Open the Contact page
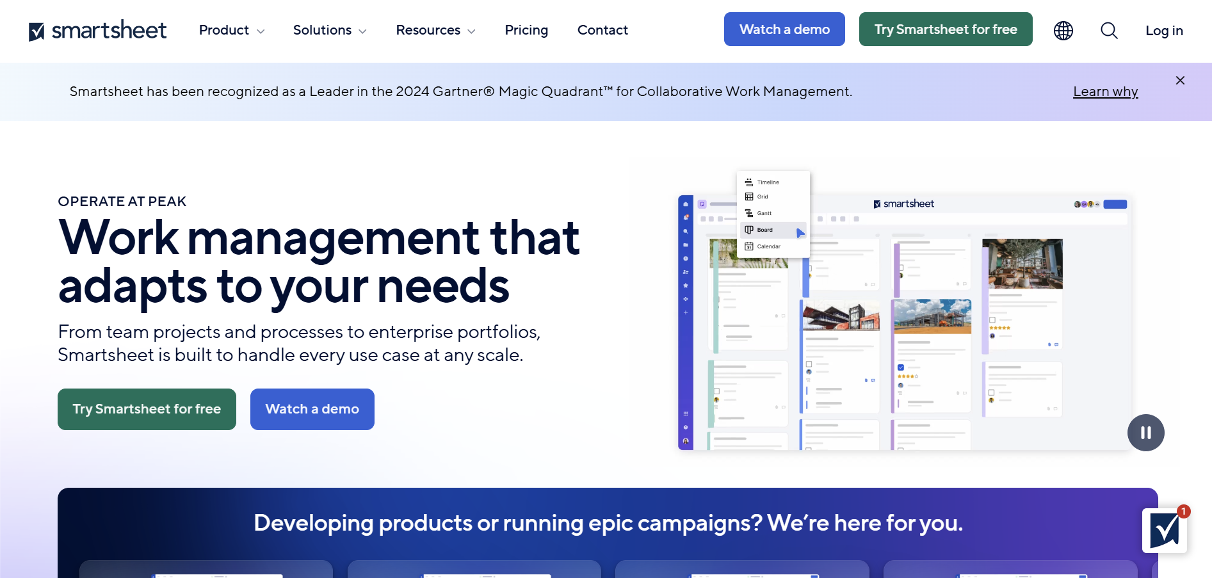Screen dimensions: 1212x578 click(602, 30)
